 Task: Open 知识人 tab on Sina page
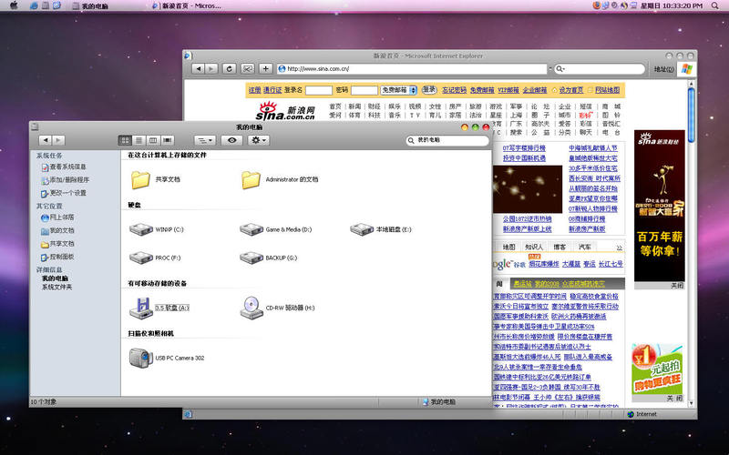pyautogui.click(x=534, y=247)
